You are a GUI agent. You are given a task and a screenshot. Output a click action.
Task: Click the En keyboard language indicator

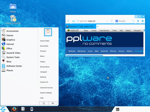pyautogui.click(x=117, y=110)
